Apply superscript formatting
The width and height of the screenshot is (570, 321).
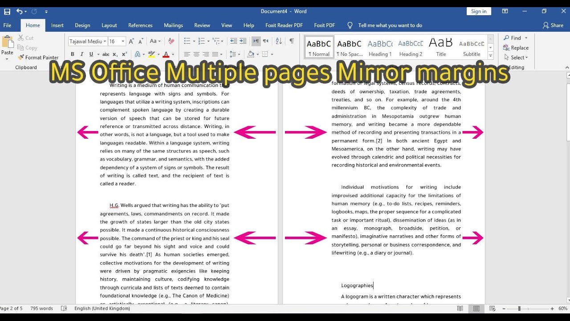click(124, 54)
